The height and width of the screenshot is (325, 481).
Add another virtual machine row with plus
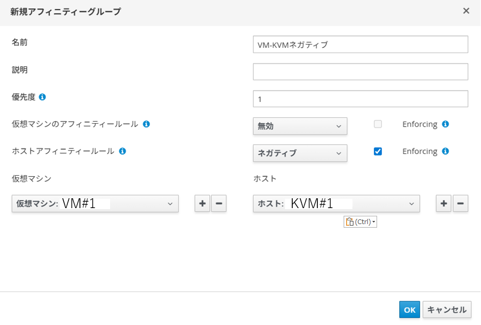[x=202, y=203]
